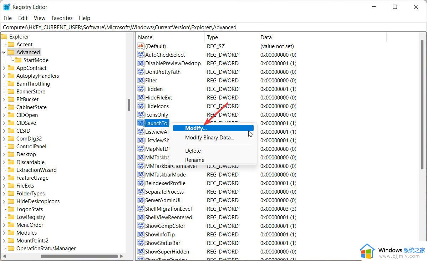Click the ShellMigrationLevel DWORD icon
427x261 pixels.
141,209
